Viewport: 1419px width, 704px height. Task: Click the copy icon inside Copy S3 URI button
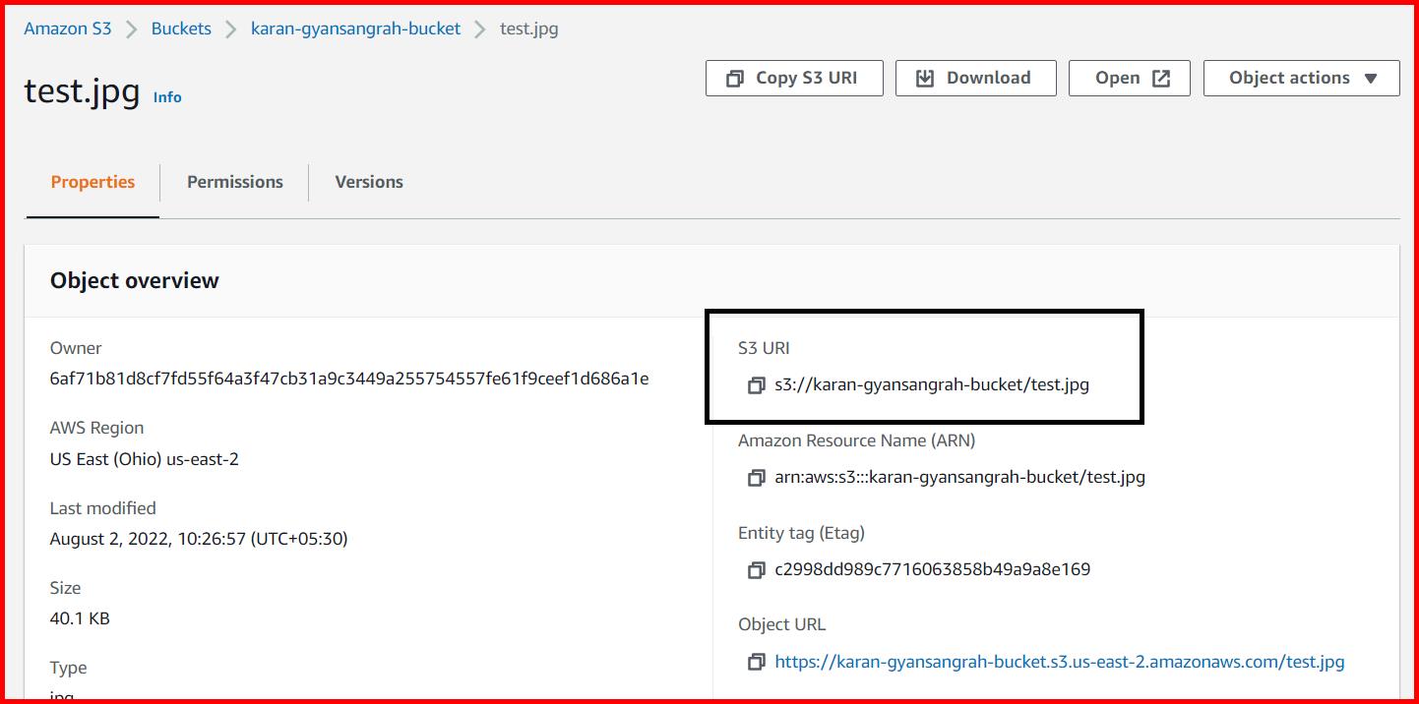pos(734,78)
